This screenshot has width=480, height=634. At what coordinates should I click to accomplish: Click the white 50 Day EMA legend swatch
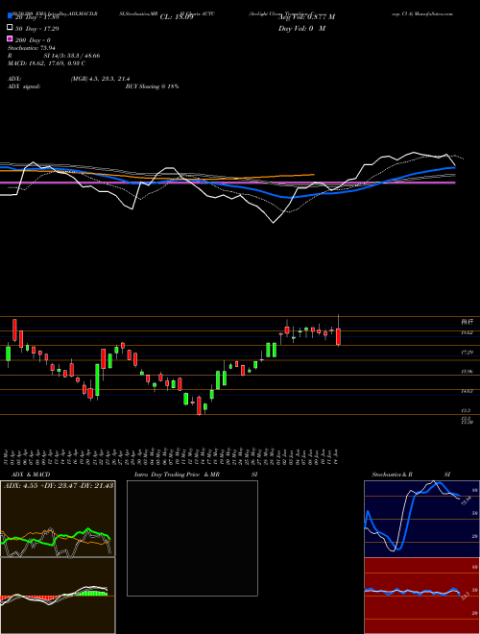(x=10, y=28)
